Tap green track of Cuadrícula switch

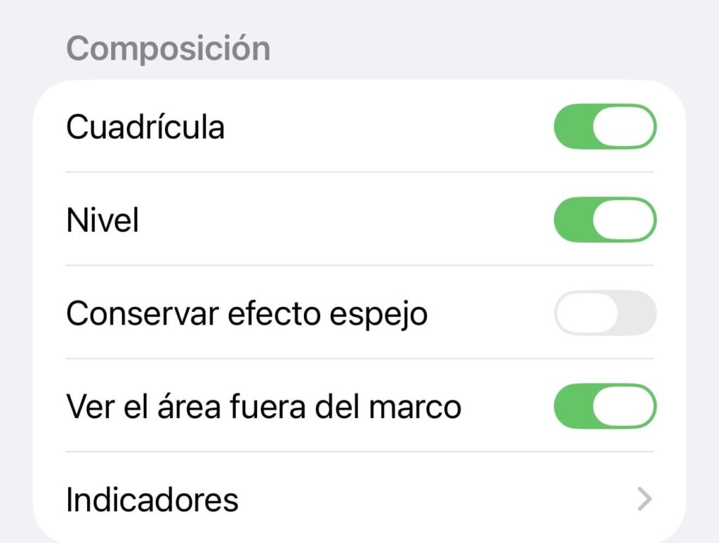click(x=573, y=126)
